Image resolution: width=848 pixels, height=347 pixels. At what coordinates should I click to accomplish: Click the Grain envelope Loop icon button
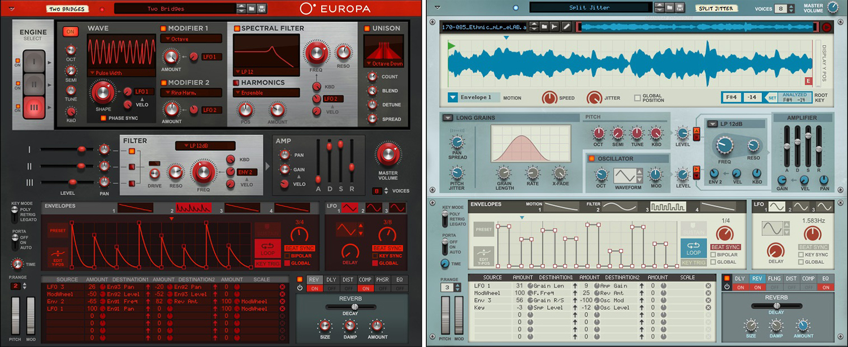[x=694, y=249]
